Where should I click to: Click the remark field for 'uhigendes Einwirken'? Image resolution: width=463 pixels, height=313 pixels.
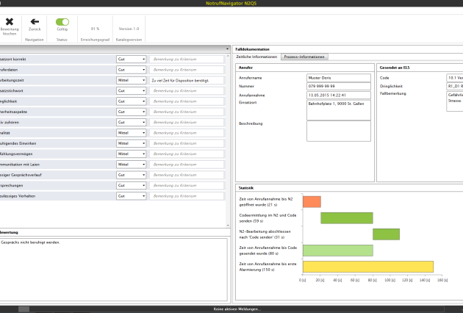pyautogui.click(x=187, y=143)
